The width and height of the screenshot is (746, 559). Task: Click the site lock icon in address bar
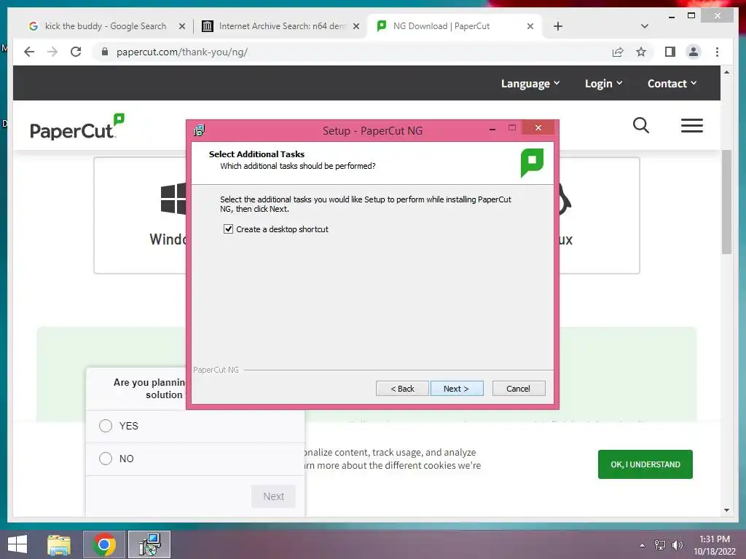[x=105, y=52]
